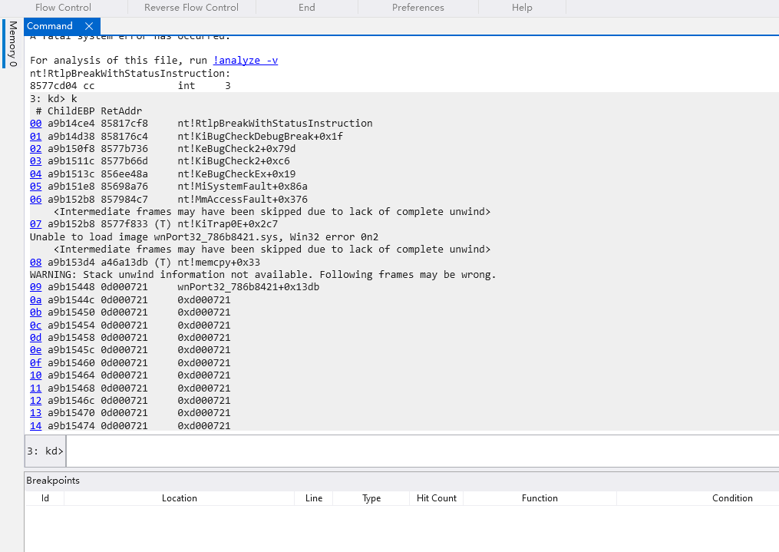Open the Reverse Flow Control group
Viewport: 779px width, 552px height.
click(191, 8)
